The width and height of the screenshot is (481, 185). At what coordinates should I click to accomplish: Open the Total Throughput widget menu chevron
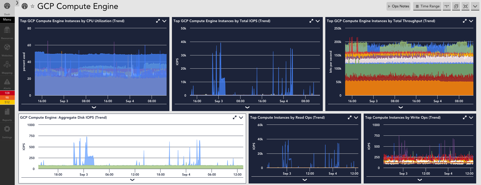coord(471,21)
